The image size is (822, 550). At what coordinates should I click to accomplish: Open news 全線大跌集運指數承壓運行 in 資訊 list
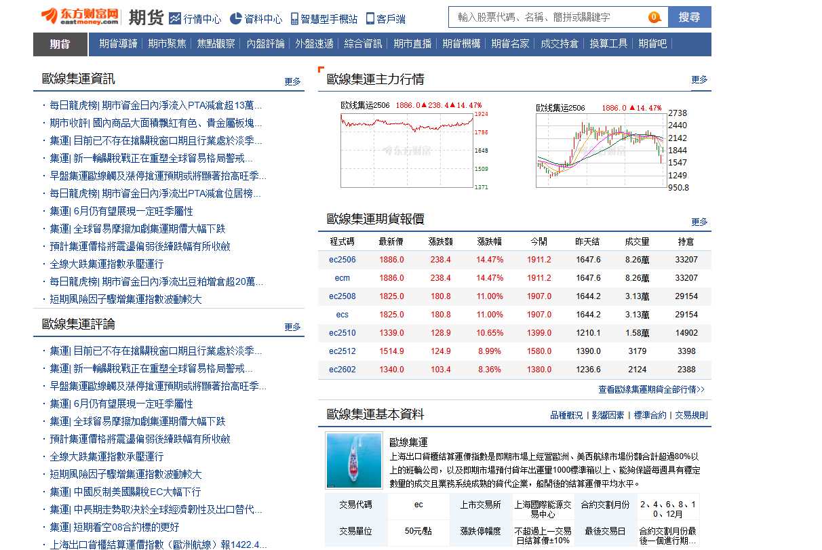pyautogui.click(x=106, y=264)
